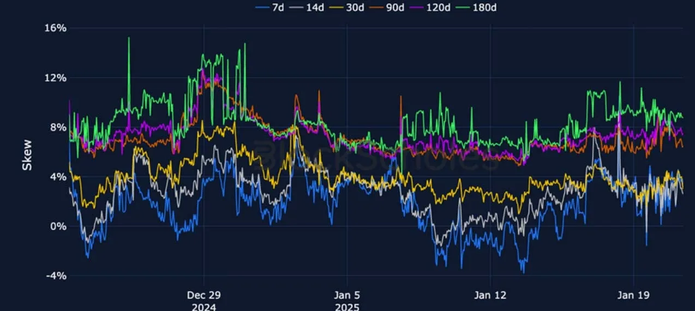Click the Jan 5 2025 date label
Image resolution: width=695 pixels, height=311 pixels.
click(347, 301)
